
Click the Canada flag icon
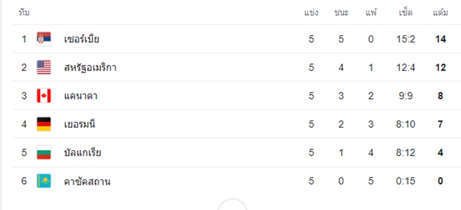[44, 96]
